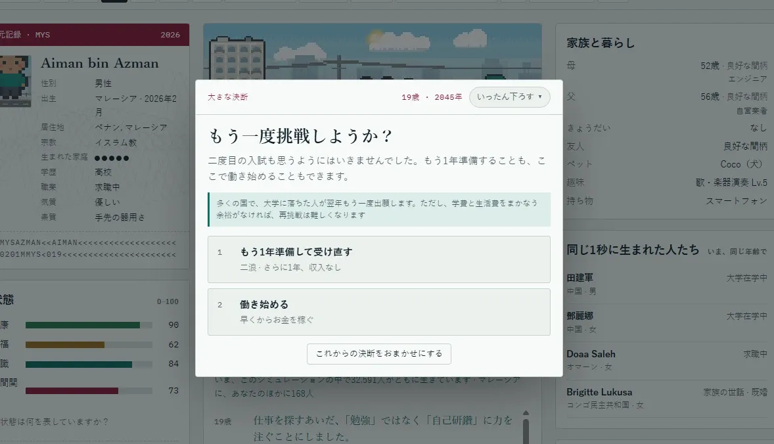Select the 父 56歳 family row

[x=667, y=103]
